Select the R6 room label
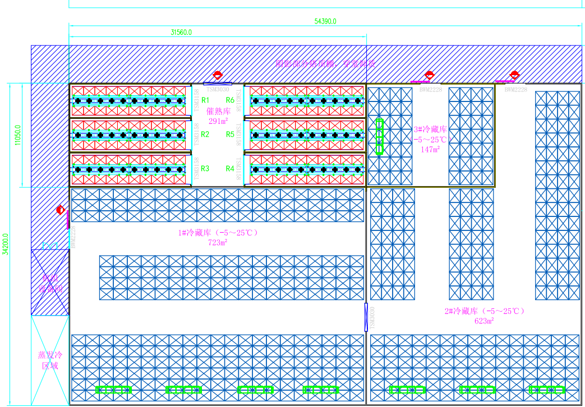 (230, 100)
